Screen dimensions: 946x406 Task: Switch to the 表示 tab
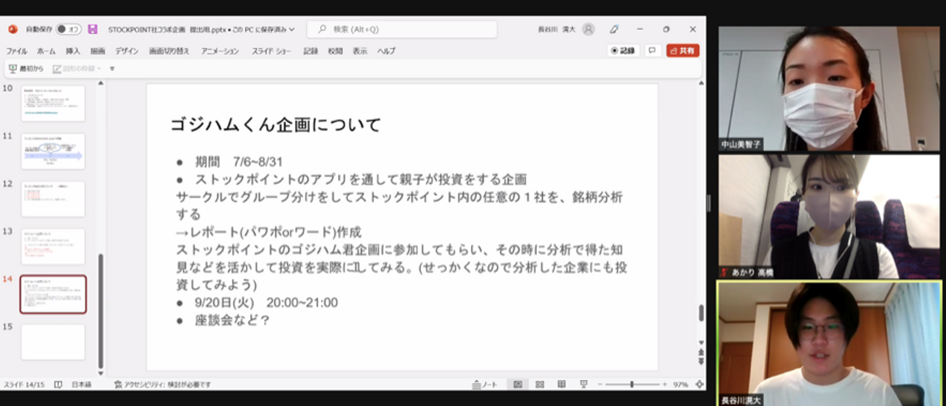click(x=360, y=51)
